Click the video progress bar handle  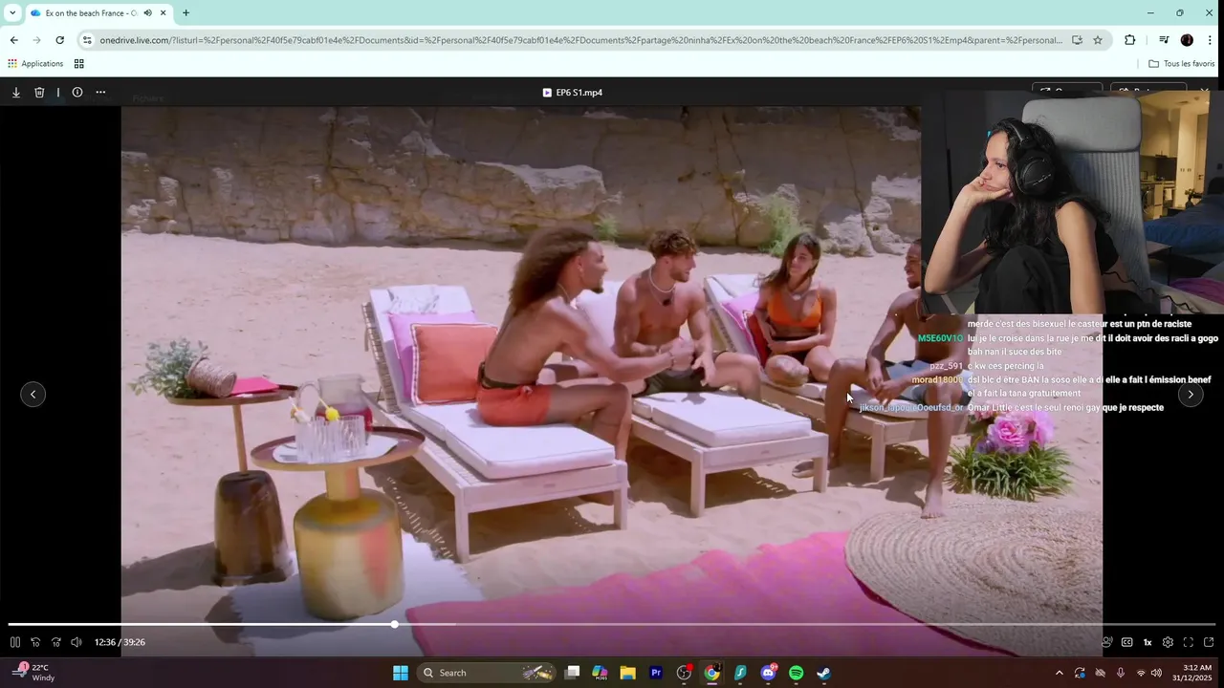tap(394, 624)
